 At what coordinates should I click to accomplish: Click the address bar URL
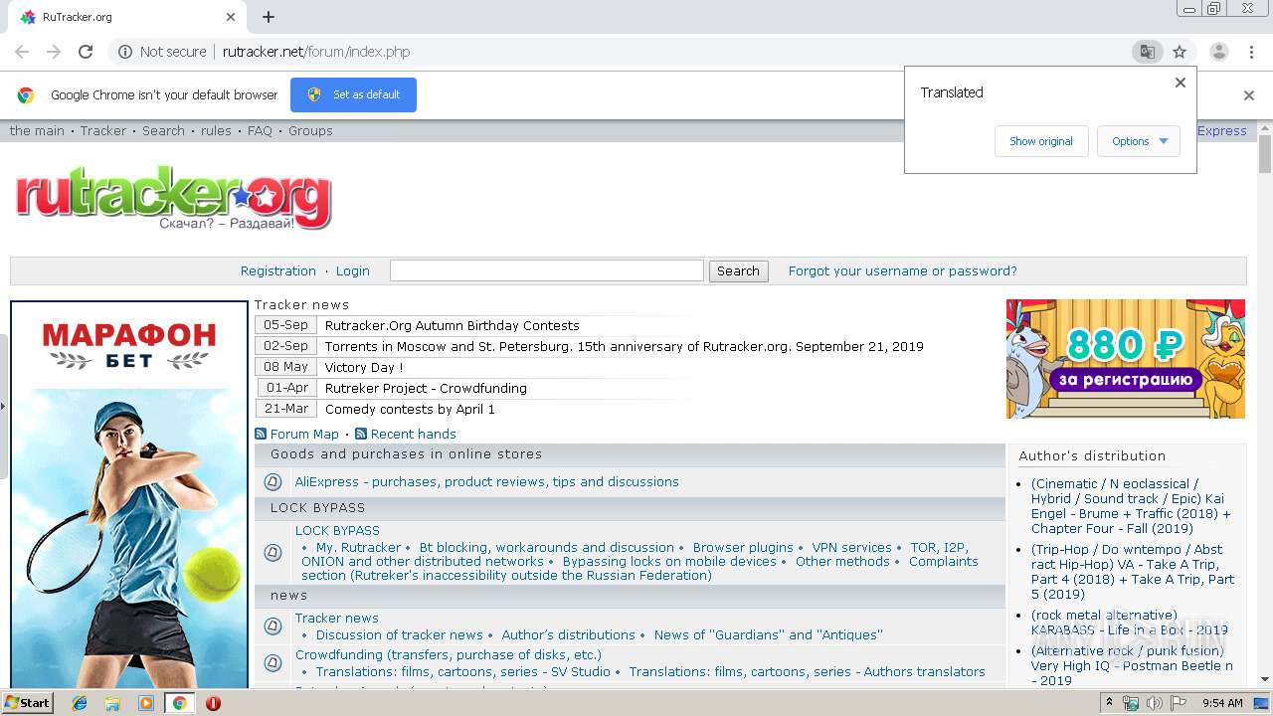tap(316, 52)
